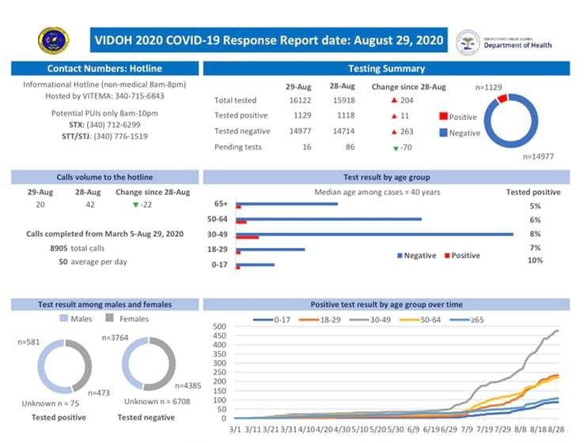Click the Females legend swatch
587x443 pixels.
(111, 319)
